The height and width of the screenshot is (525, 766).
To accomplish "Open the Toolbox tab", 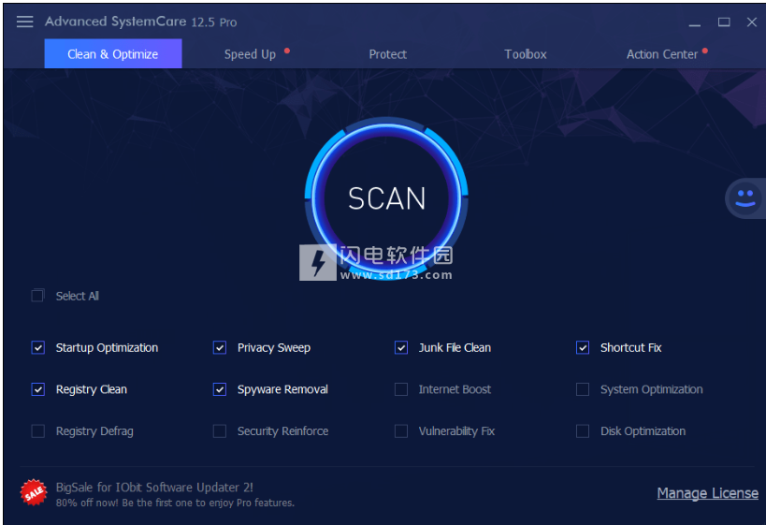I will 526,54.
